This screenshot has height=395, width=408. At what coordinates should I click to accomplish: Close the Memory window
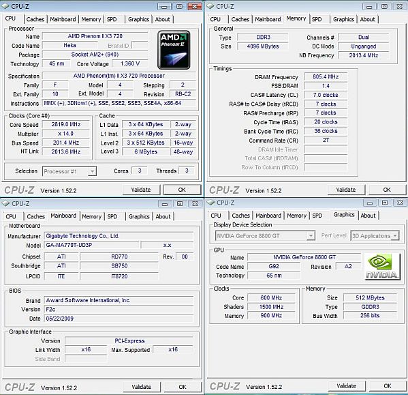point(399,7)
